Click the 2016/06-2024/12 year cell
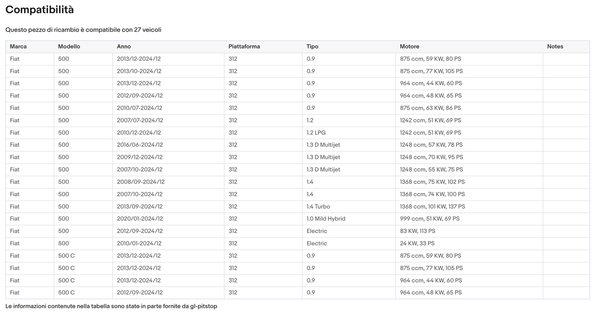The width and height of the screenshot is (596, 316). click(x=140, y=145)
